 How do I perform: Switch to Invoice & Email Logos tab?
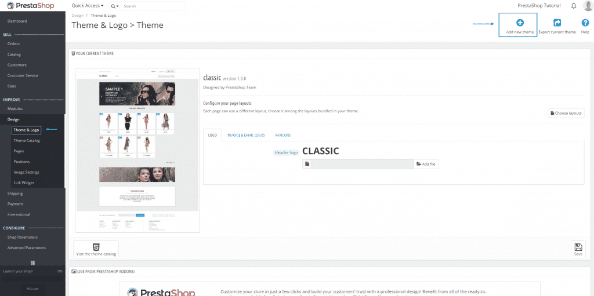pos(246,135)
